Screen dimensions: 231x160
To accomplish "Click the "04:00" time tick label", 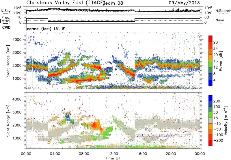I will 55,154.
